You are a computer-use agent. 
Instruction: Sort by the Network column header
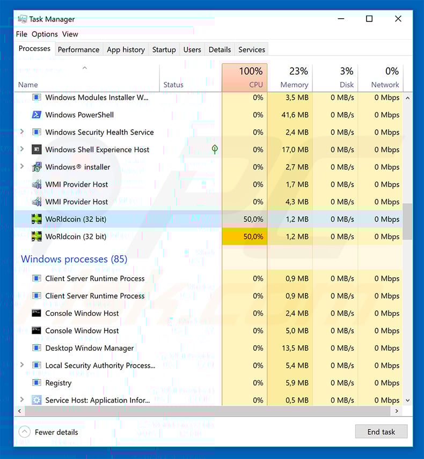pyautogui.click(x=381, y=78)
